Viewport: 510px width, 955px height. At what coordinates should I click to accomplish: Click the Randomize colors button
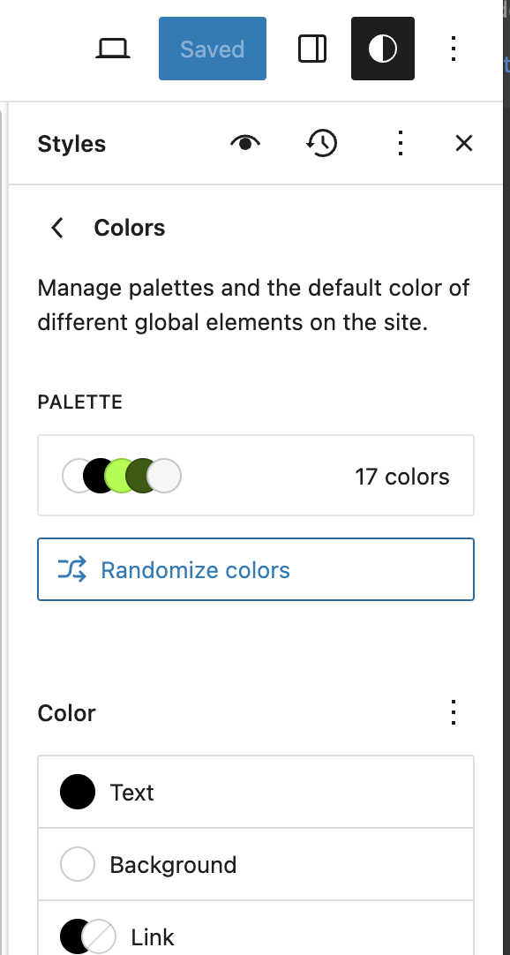[255, 569]
